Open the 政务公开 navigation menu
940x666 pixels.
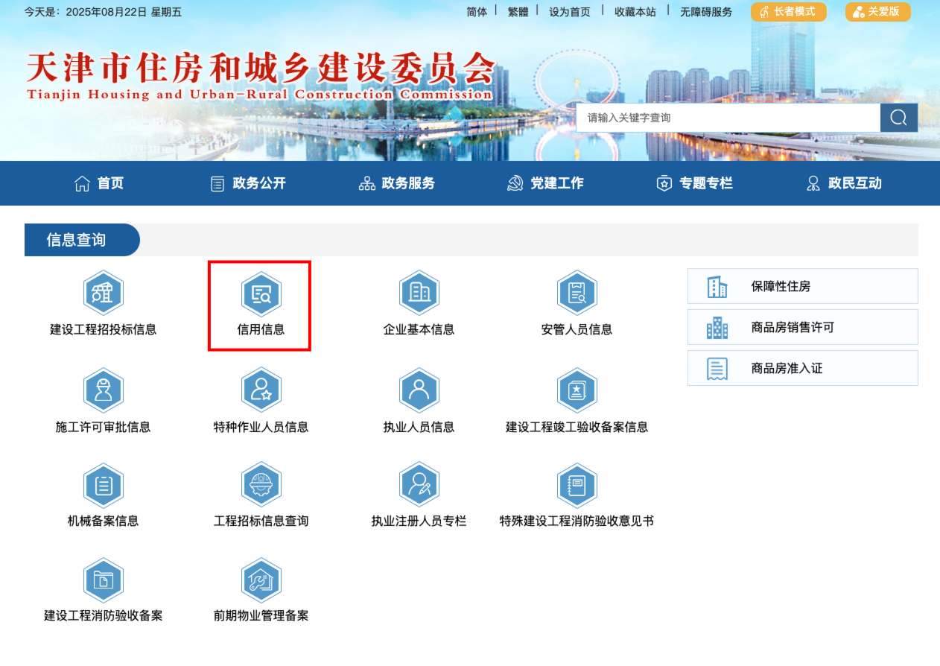pyautogui.click(x=249, y=183)
